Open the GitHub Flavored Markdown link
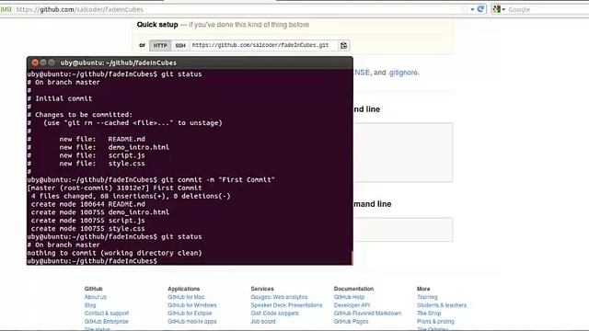 (x=367, y=313)
